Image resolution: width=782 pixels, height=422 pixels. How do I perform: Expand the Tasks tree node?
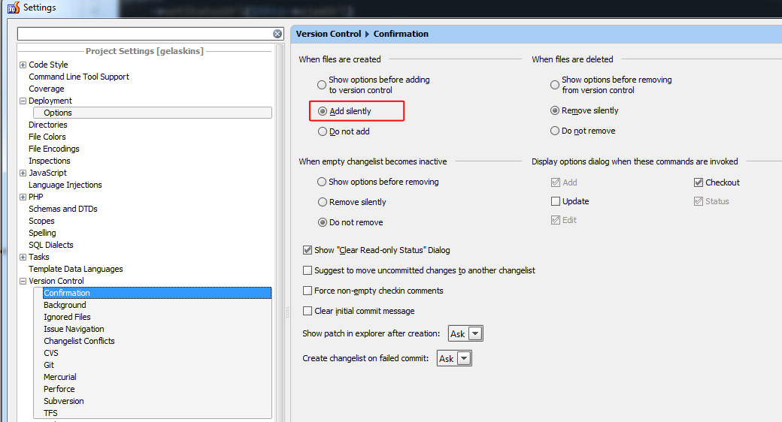(23, 257)
